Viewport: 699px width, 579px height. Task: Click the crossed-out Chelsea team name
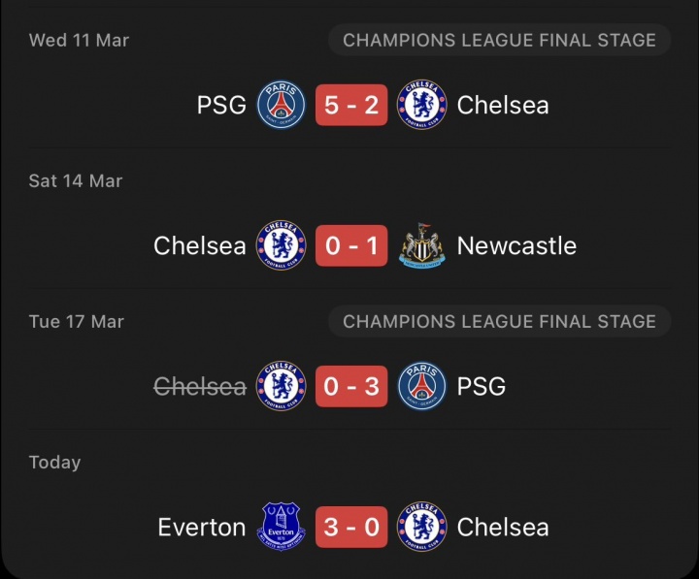(x=200, y=386)
